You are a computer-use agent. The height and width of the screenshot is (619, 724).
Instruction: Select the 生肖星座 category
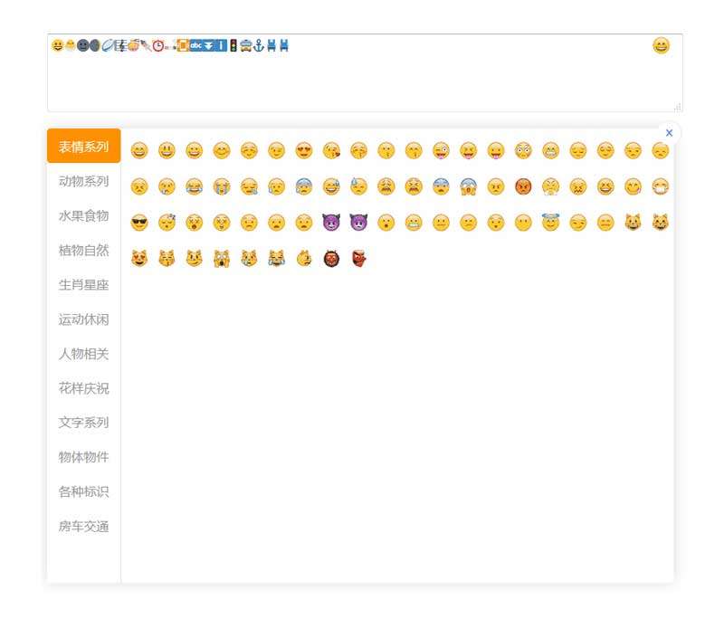83,285
